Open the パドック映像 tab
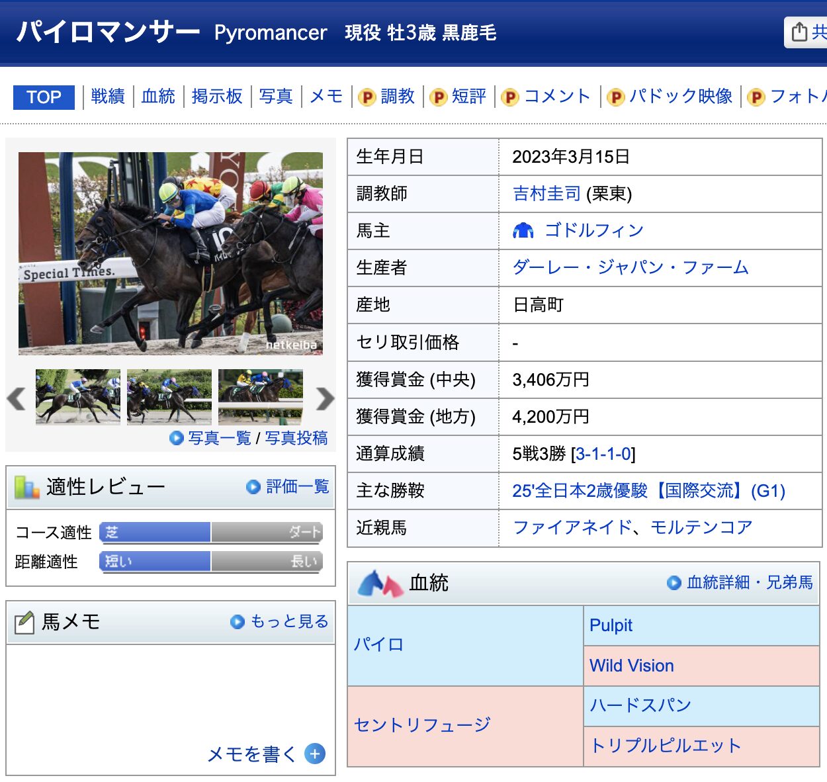The image size is (827, 782). [681, 97]
